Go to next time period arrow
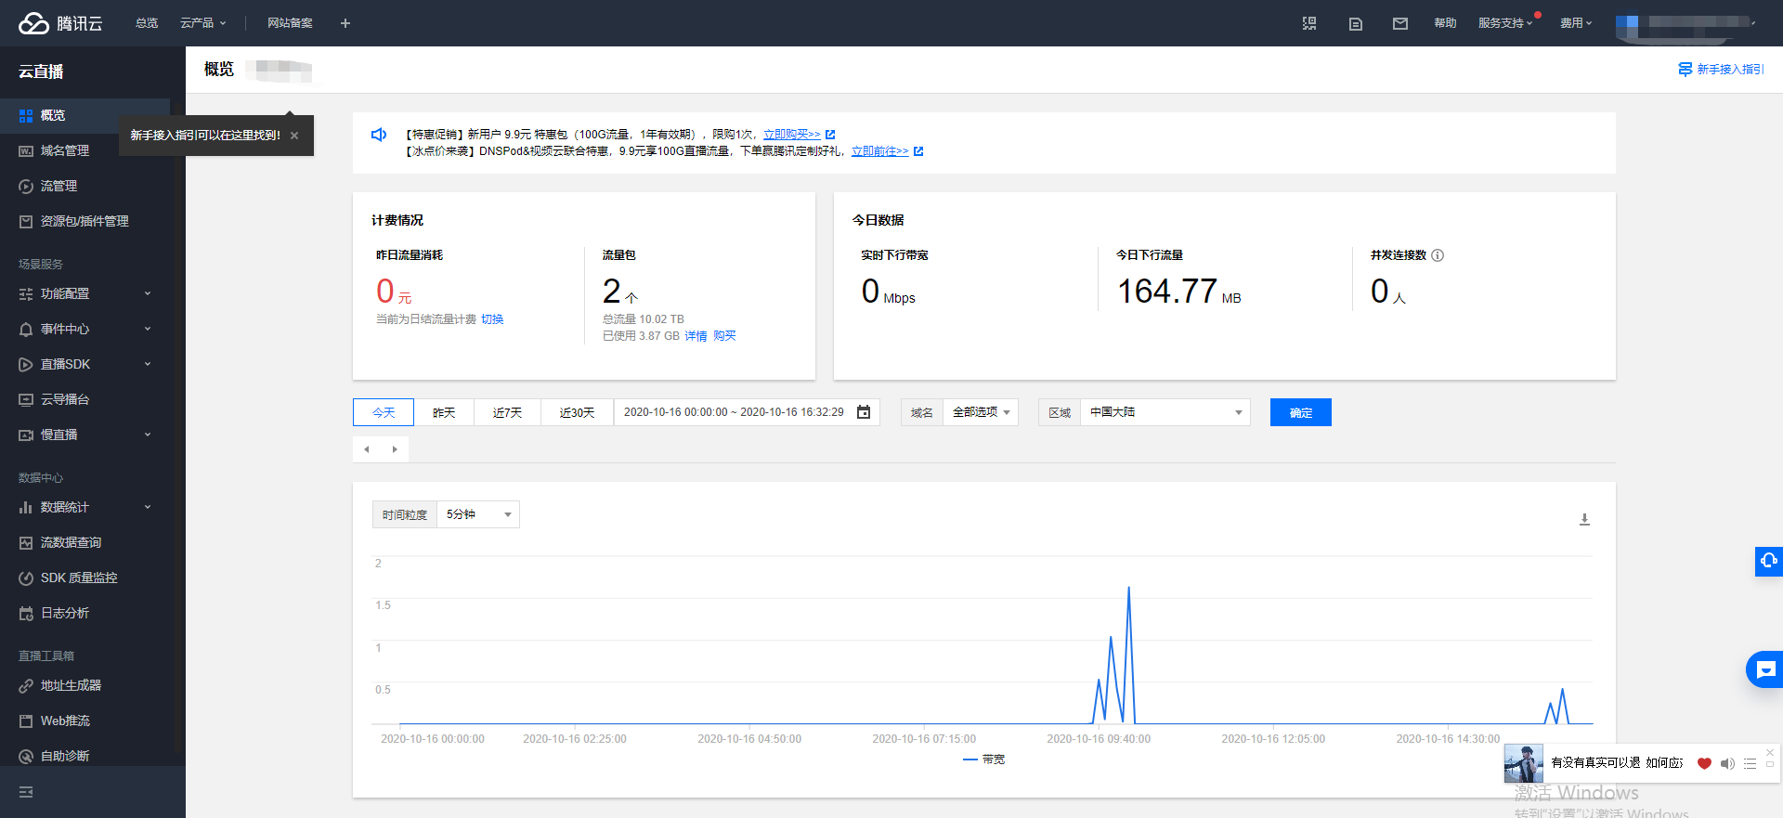 [x=395, y=449]
